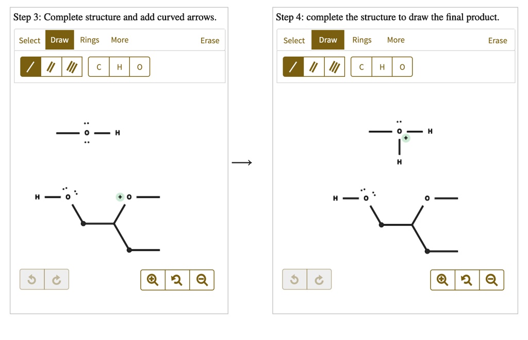Click Erase in Step 4 toolbar

[x=498, y=40]
